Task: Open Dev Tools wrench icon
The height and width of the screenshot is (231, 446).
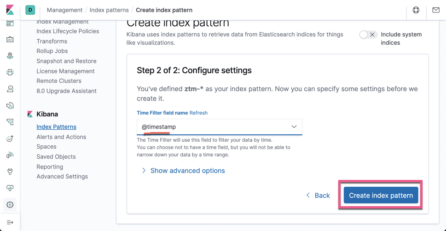Action: point(10,172)
